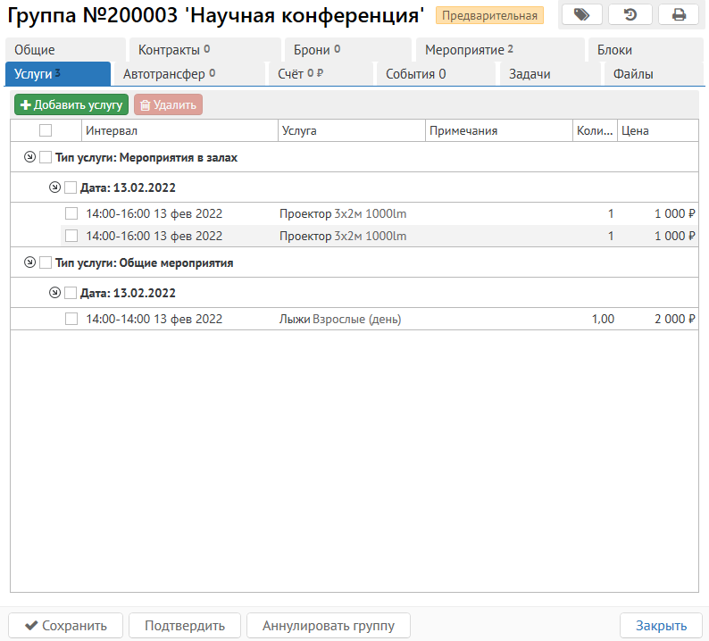Collapse the Общие мероприятия group
This screenshot has width=709, height=641.
[x=30, y=262]
